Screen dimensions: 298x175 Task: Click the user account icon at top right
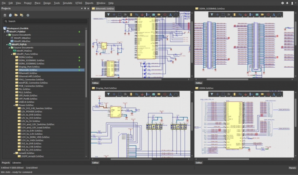pyautogui.click(x=292, y=3)
